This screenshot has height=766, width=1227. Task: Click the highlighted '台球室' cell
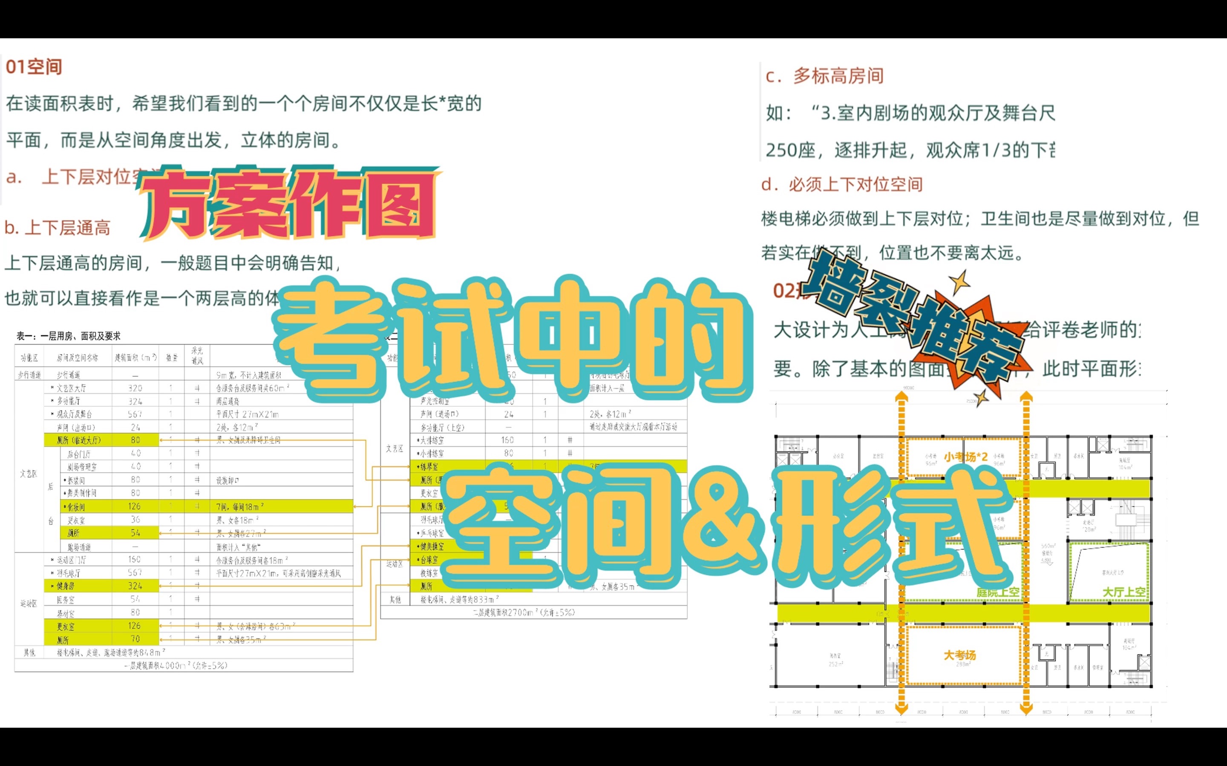[x=427, y=560]
